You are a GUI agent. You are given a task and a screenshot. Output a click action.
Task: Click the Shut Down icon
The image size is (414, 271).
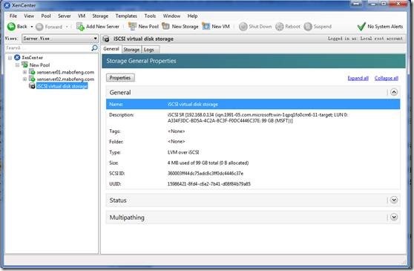point(243,27)
